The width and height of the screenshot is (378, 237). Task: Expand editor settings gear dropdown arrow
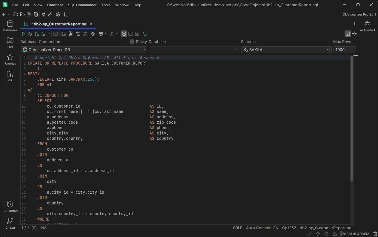106,34
